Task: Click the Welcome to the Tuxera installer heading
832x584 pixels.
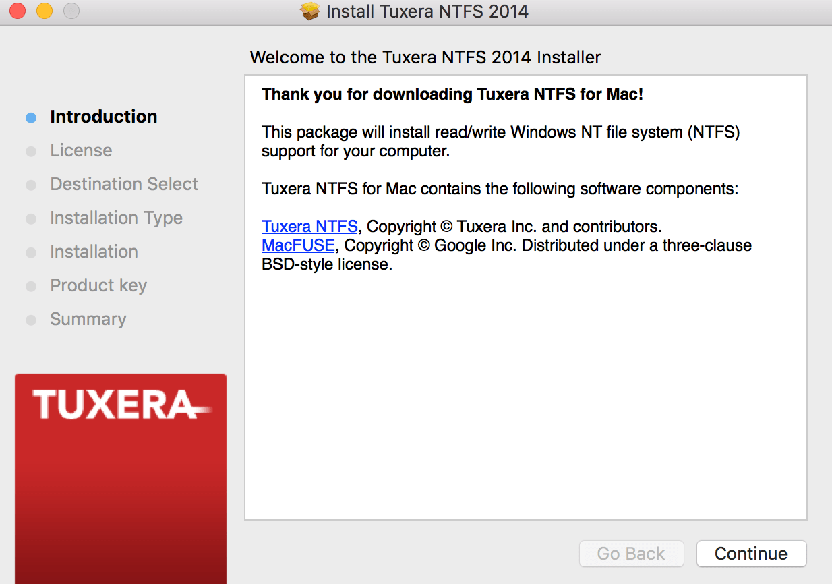Action: pos(425,57)
